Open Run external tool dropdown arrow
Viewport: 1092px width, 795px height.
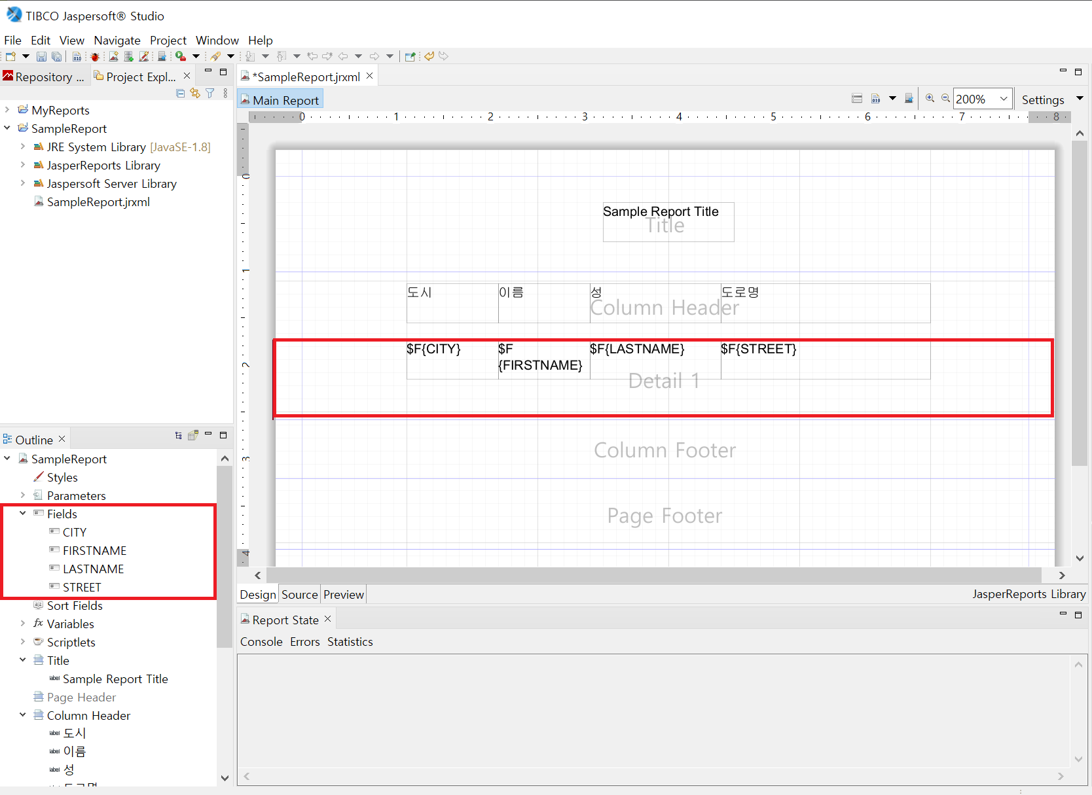[196, 56]
